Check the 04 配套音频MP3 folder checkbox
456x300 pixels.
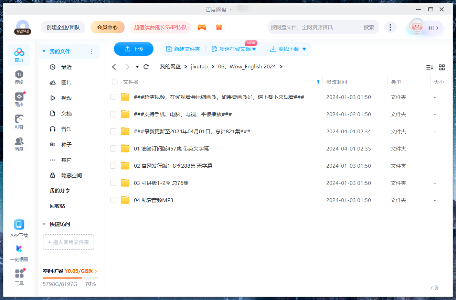pos(113,200)
